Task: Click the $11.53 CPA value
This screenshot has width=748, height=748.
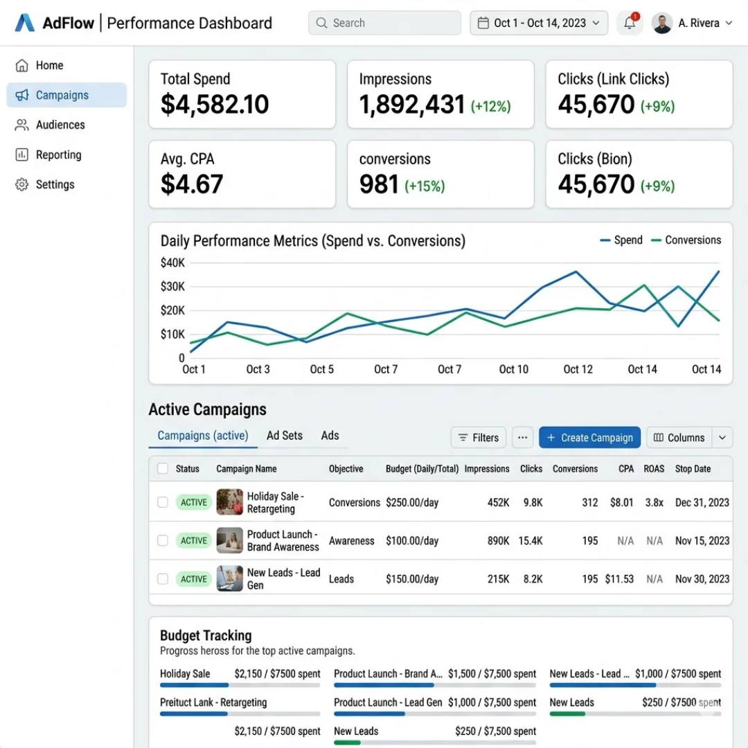Action: (619, 578)
